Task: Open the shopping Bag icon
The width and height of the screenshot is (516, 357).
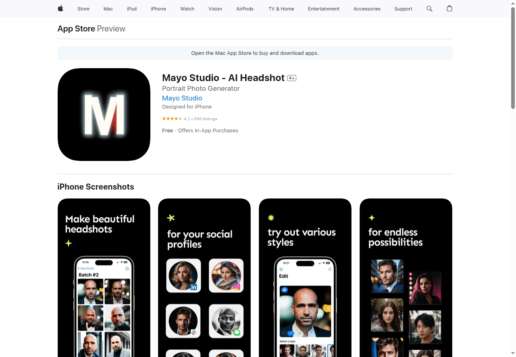Action: 449,8
